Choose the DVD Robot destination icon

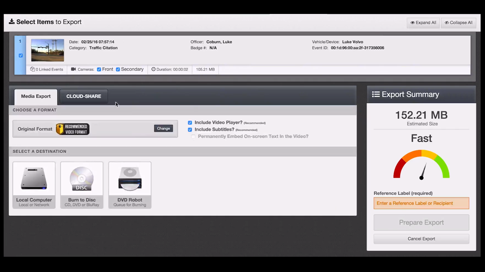pos(130,179)
